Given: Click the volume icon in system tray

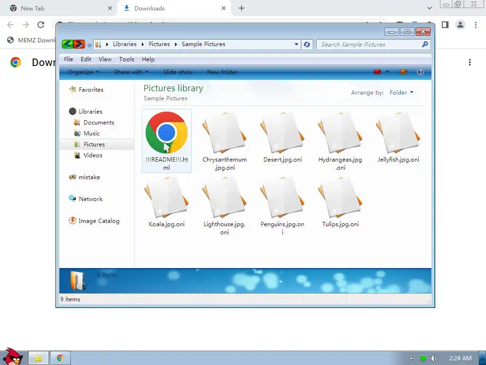Looking at the screenshot, I should click(x=434, y=358).
